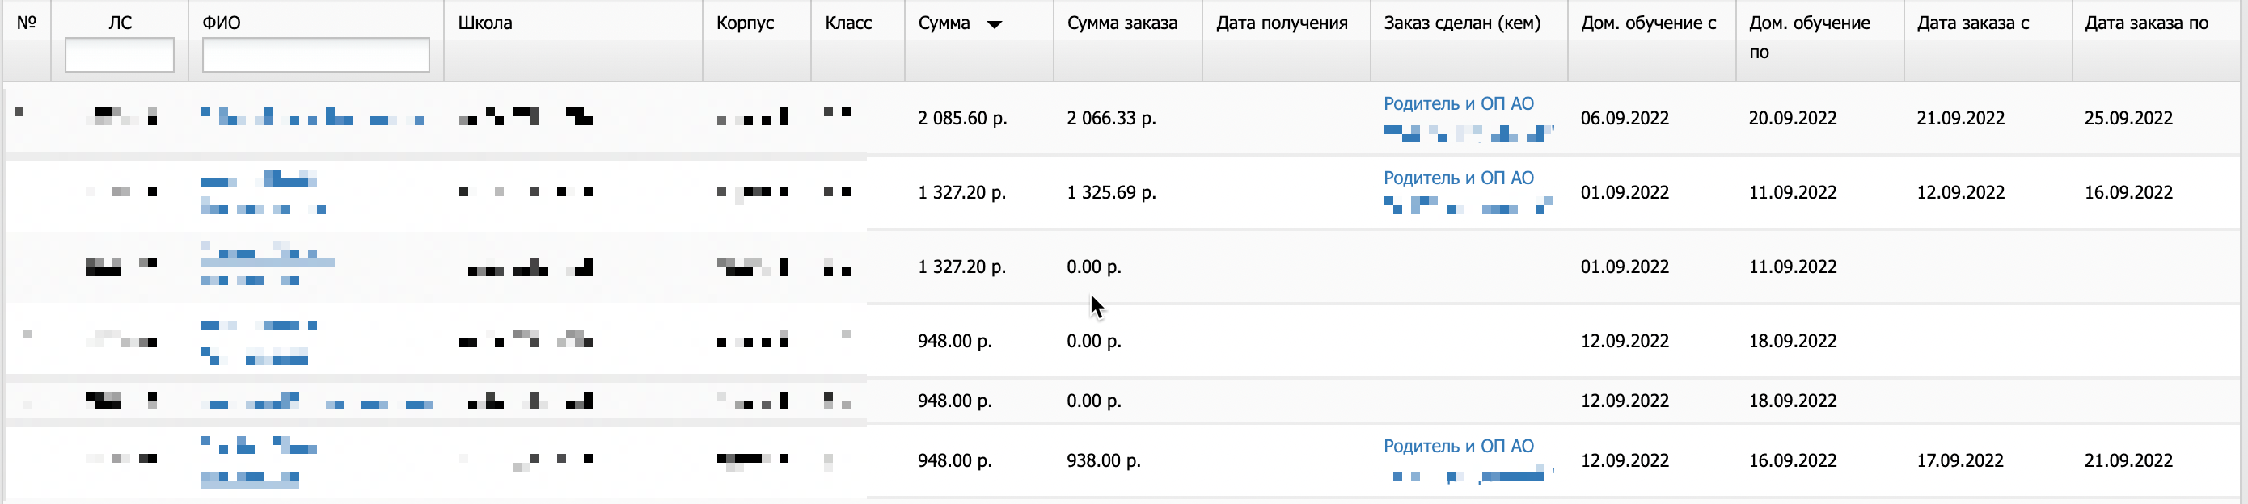
Task: Open Родитель и ОП АО link for 2 085.60 р. row
Action: 1458,103
